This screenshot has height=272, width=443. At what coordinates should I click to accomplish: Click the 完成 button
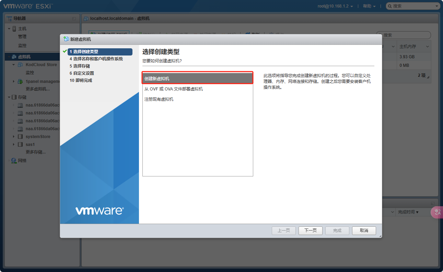click(337, 231)
